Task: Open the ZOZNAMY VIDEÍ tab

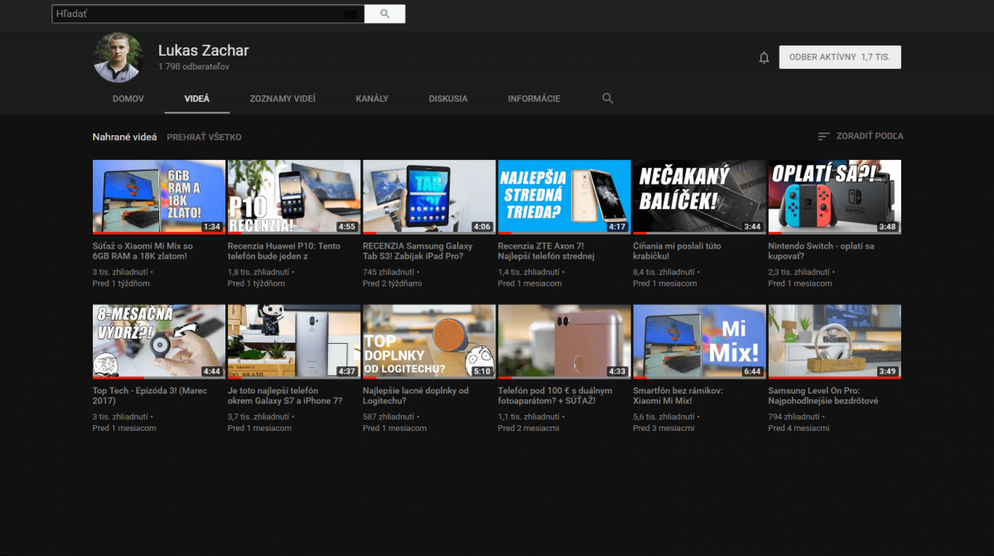Action: 282,99
